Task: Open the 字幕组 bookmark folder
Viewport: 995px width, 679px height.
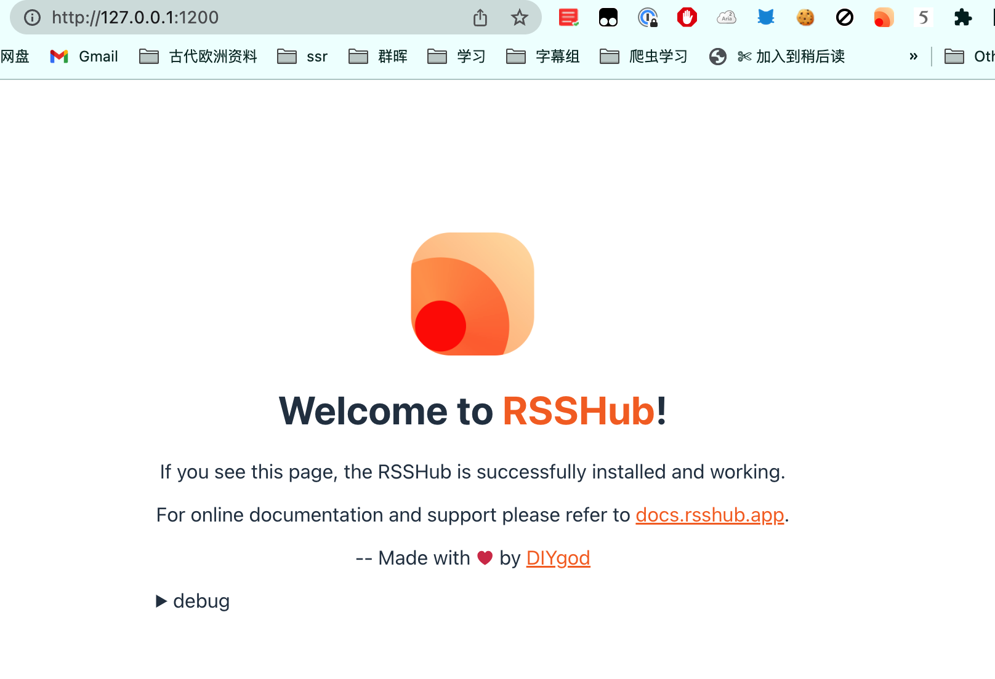Action: click(543, 57)
